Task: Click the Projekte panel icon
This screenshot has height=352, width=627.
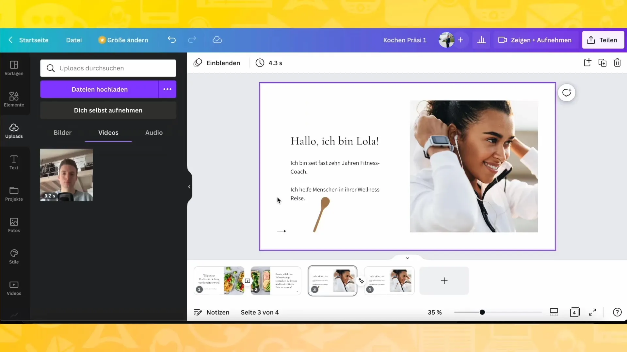Action: click(x=14, y=193)
